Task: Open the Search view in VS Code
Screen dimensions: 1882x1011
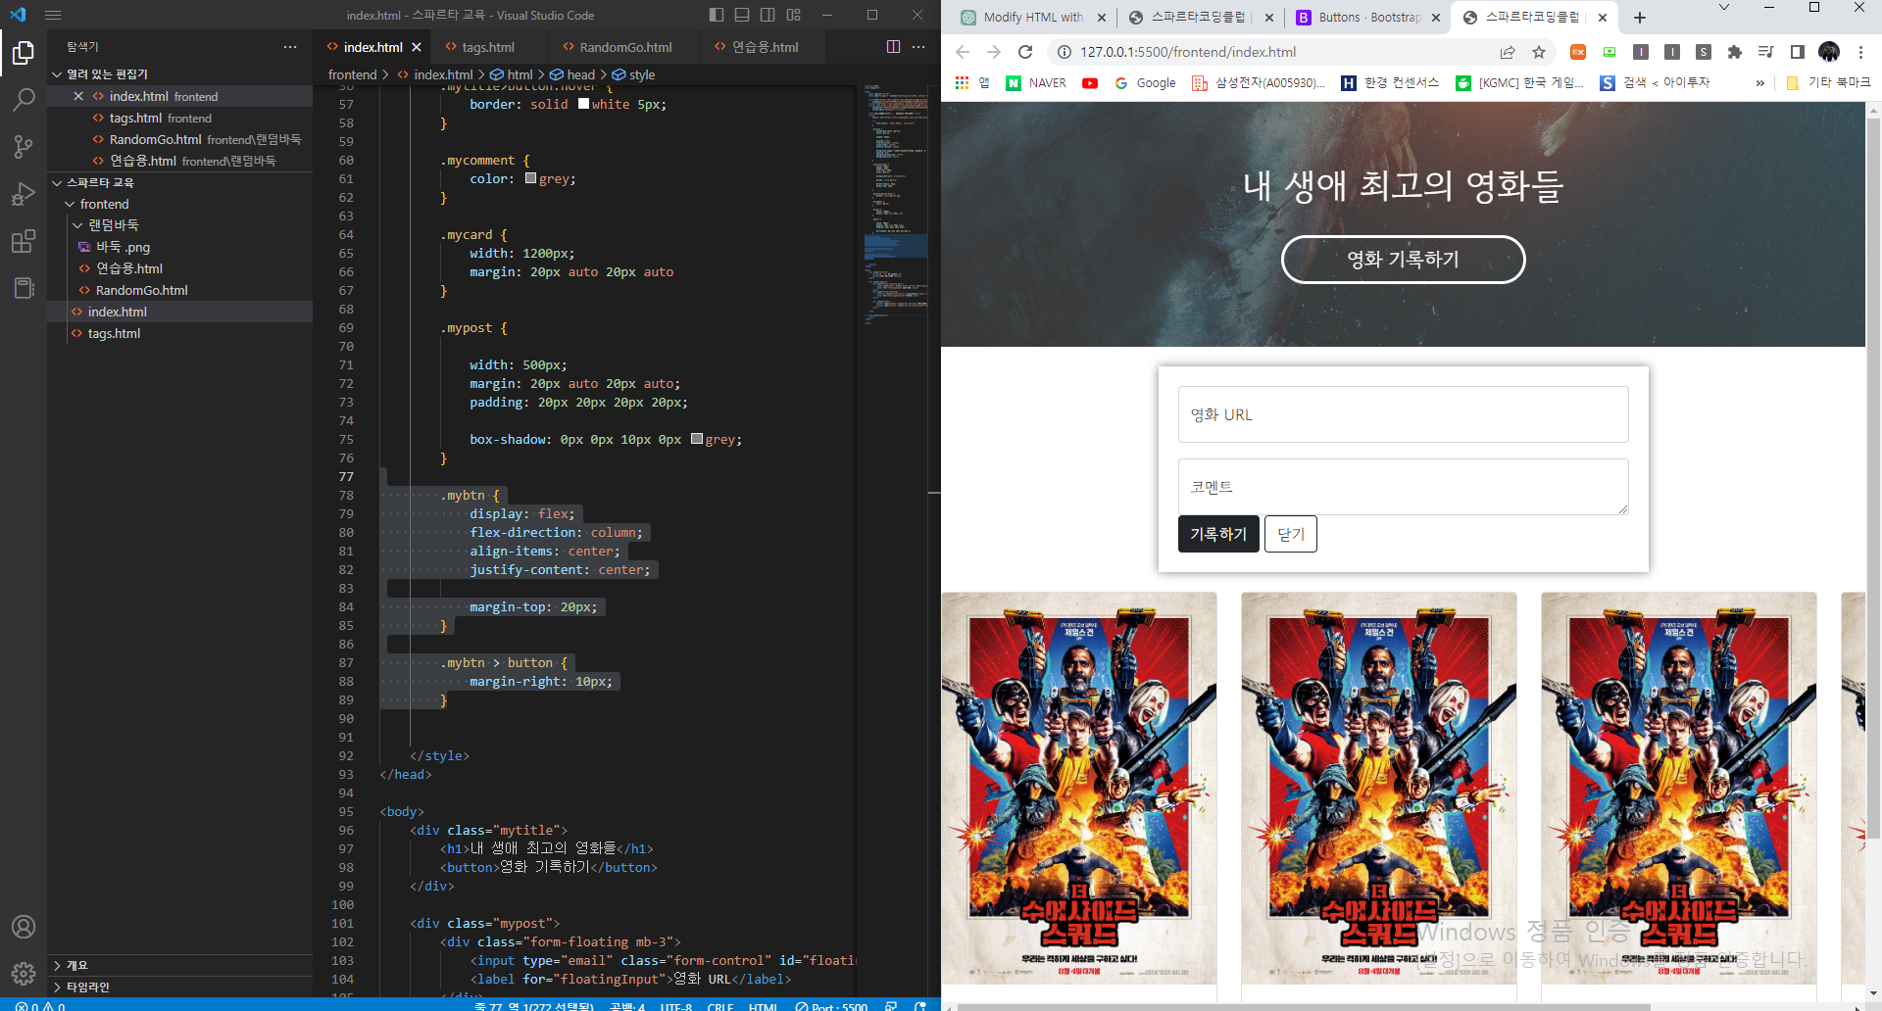Action: pos(24,99)
